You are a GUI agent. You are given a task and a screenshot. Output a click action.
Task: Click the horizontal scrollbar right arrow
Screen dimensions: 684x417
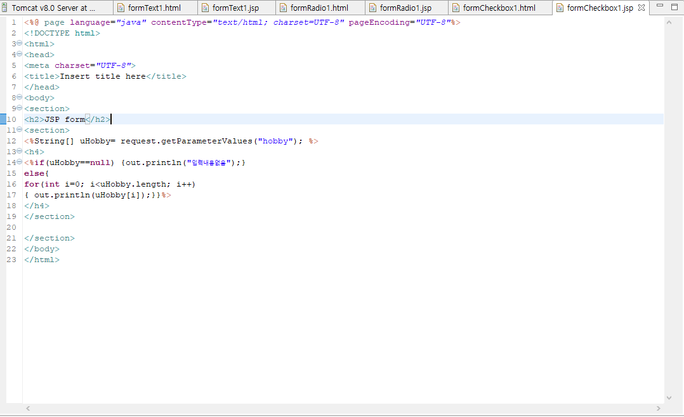pyautogui.click(x=658, y=409)
